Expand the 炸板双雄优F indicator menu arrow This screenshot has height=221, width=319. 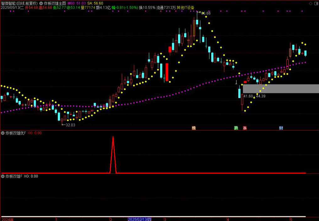pyautogui.click(x=3, y=133)
